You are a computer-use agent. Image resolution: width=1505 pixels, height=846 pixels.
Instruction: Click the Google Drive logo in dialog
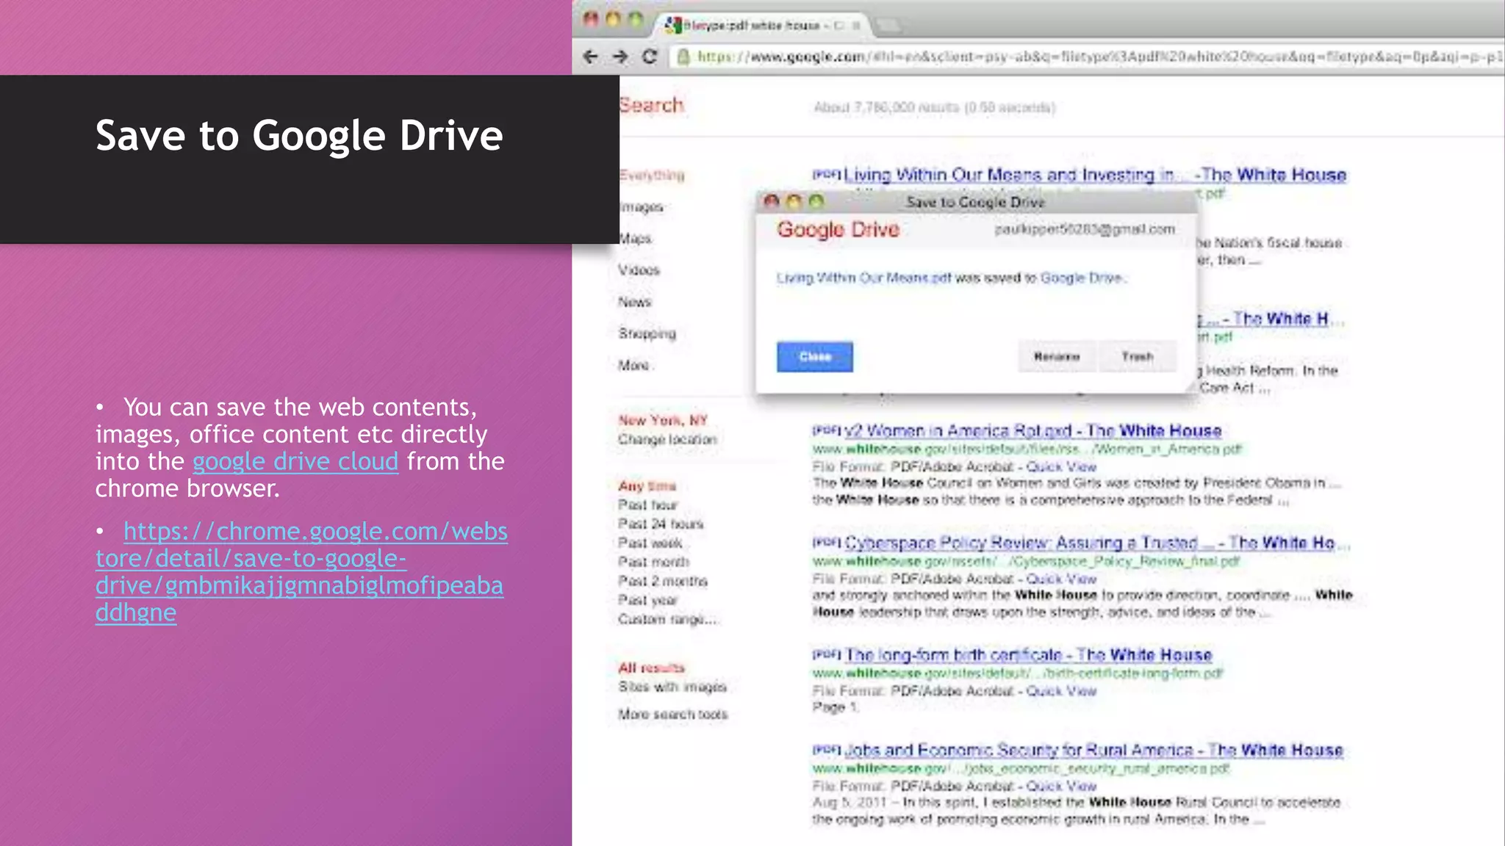pyautogui.click(x=838, y=230)
